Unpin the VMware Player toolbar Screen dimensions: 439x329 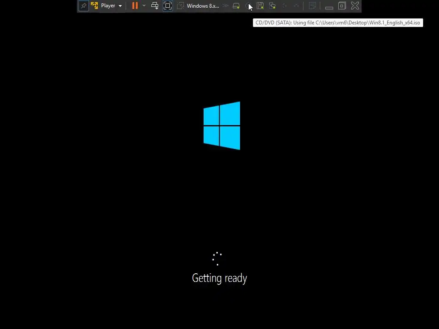84,6
